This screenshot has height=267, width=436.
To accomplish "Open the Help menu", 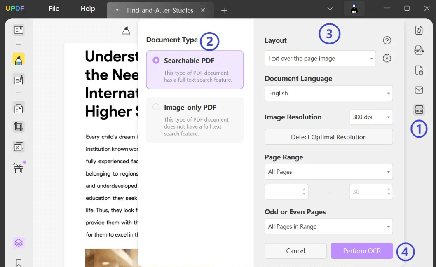I will coord(88,9).
